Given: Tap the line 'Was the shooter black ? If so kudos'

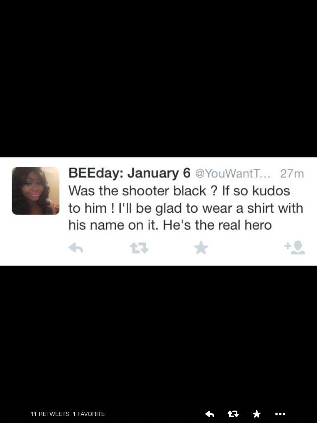Looking at the screenshot, I should [179, 191].
